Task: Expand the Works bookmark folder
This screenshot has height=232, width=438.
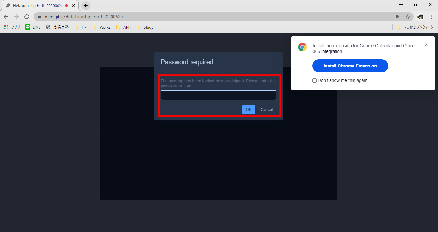Action: tap(101, 27)
